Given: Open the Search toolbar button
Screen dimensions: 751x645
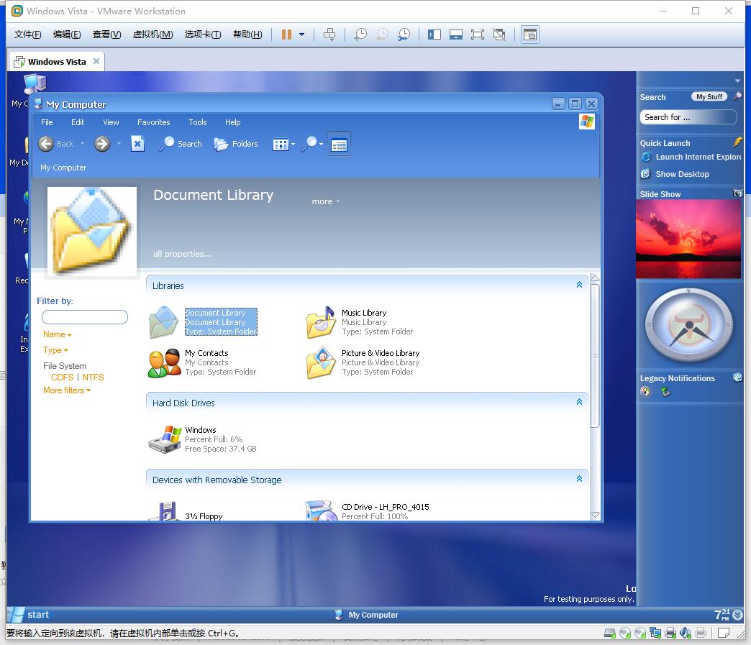Looking at the screenshot, I should pyautogui.click(x=181, y=144).
